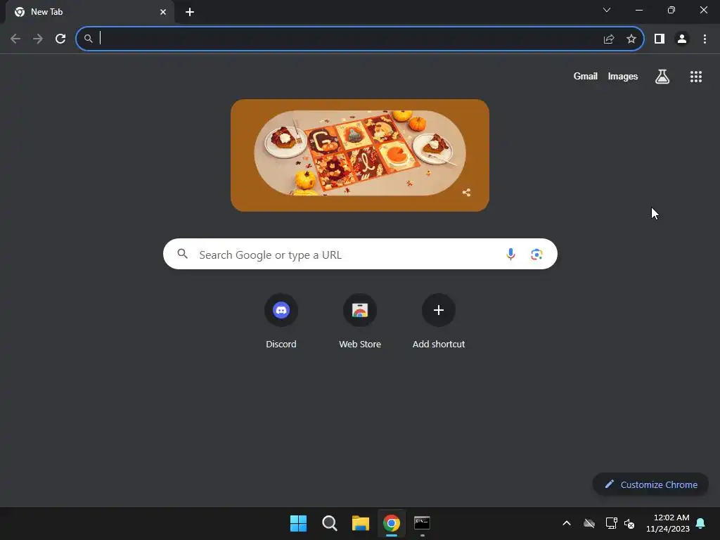Select the New Tab tab
Viewport: 720px width, 540px height.
(90, 12)
